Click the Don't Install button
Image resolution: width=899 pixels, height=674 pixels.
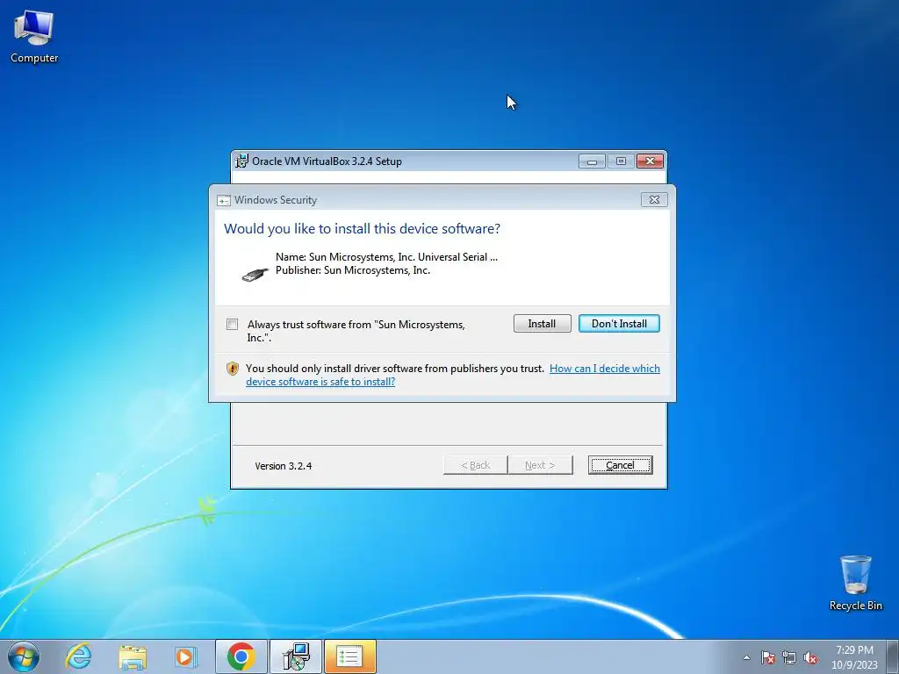point(619,324)
